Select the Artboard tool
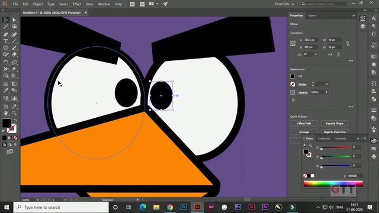This screenshot has width=379, height=213. [6, 106]
